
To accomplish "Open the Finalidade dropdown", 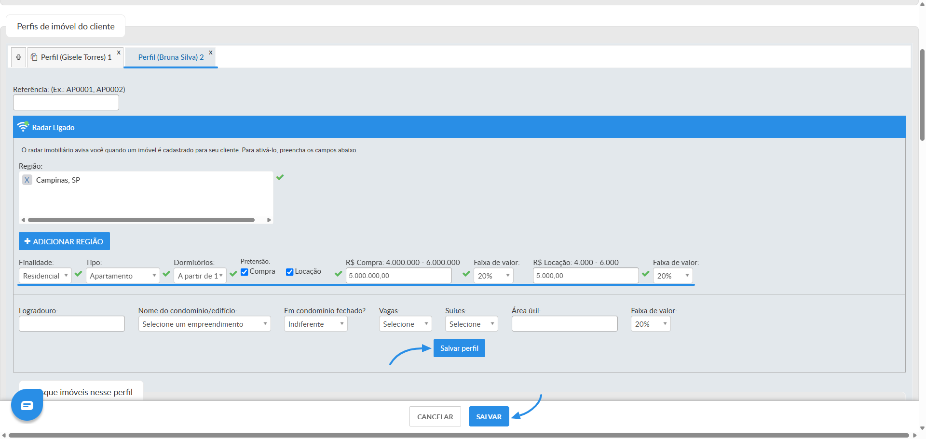I will [45, 276].
